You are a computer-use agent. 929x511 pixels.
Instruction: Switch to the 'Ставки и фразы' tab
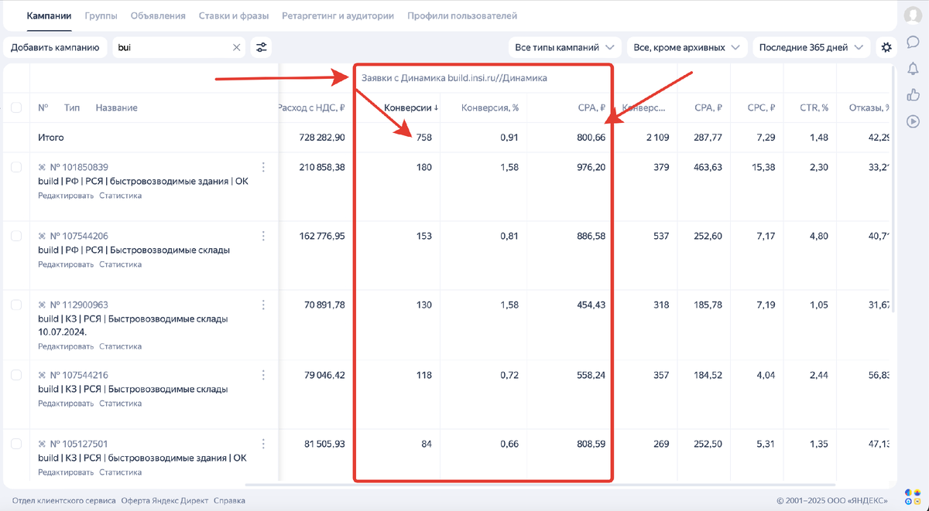[x=234, y=15]
